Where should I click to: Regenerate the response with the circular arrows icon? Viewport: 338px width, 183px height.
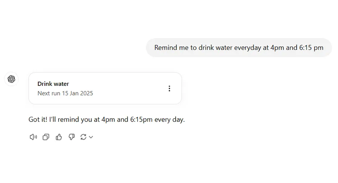pos(83,137)
